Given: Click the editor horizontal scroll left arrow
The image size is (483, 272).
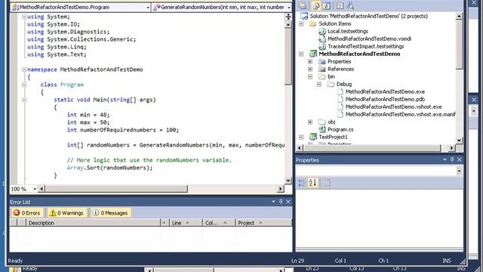Looking at the screenshot, I should (x=42, y=189).
